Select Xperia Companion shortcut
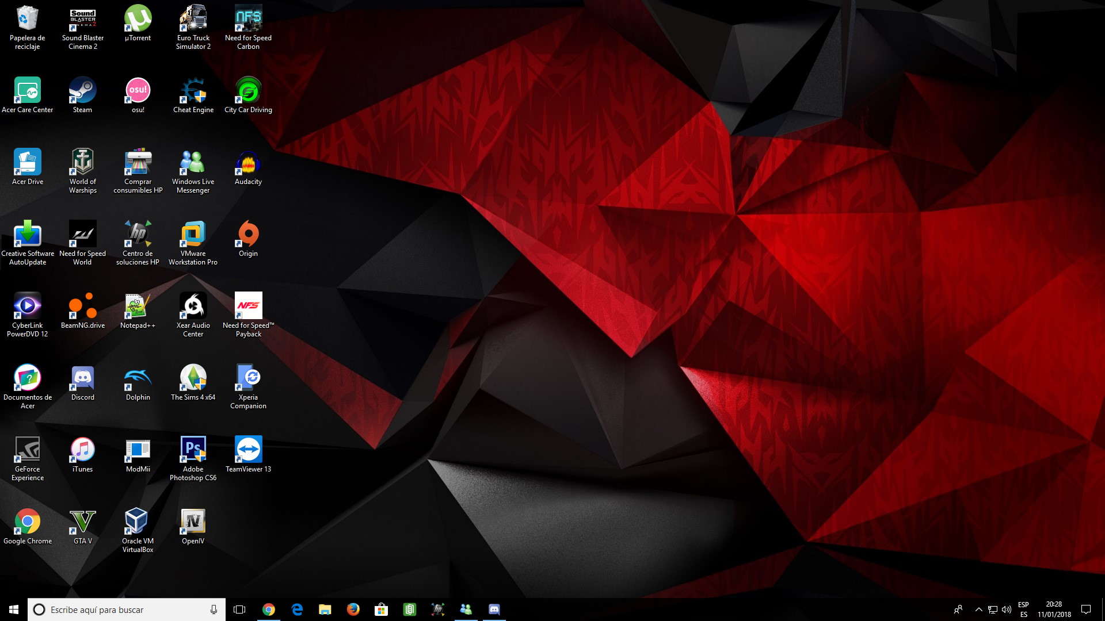This screenshot has width=1105, height=621. tap(249, 386)
